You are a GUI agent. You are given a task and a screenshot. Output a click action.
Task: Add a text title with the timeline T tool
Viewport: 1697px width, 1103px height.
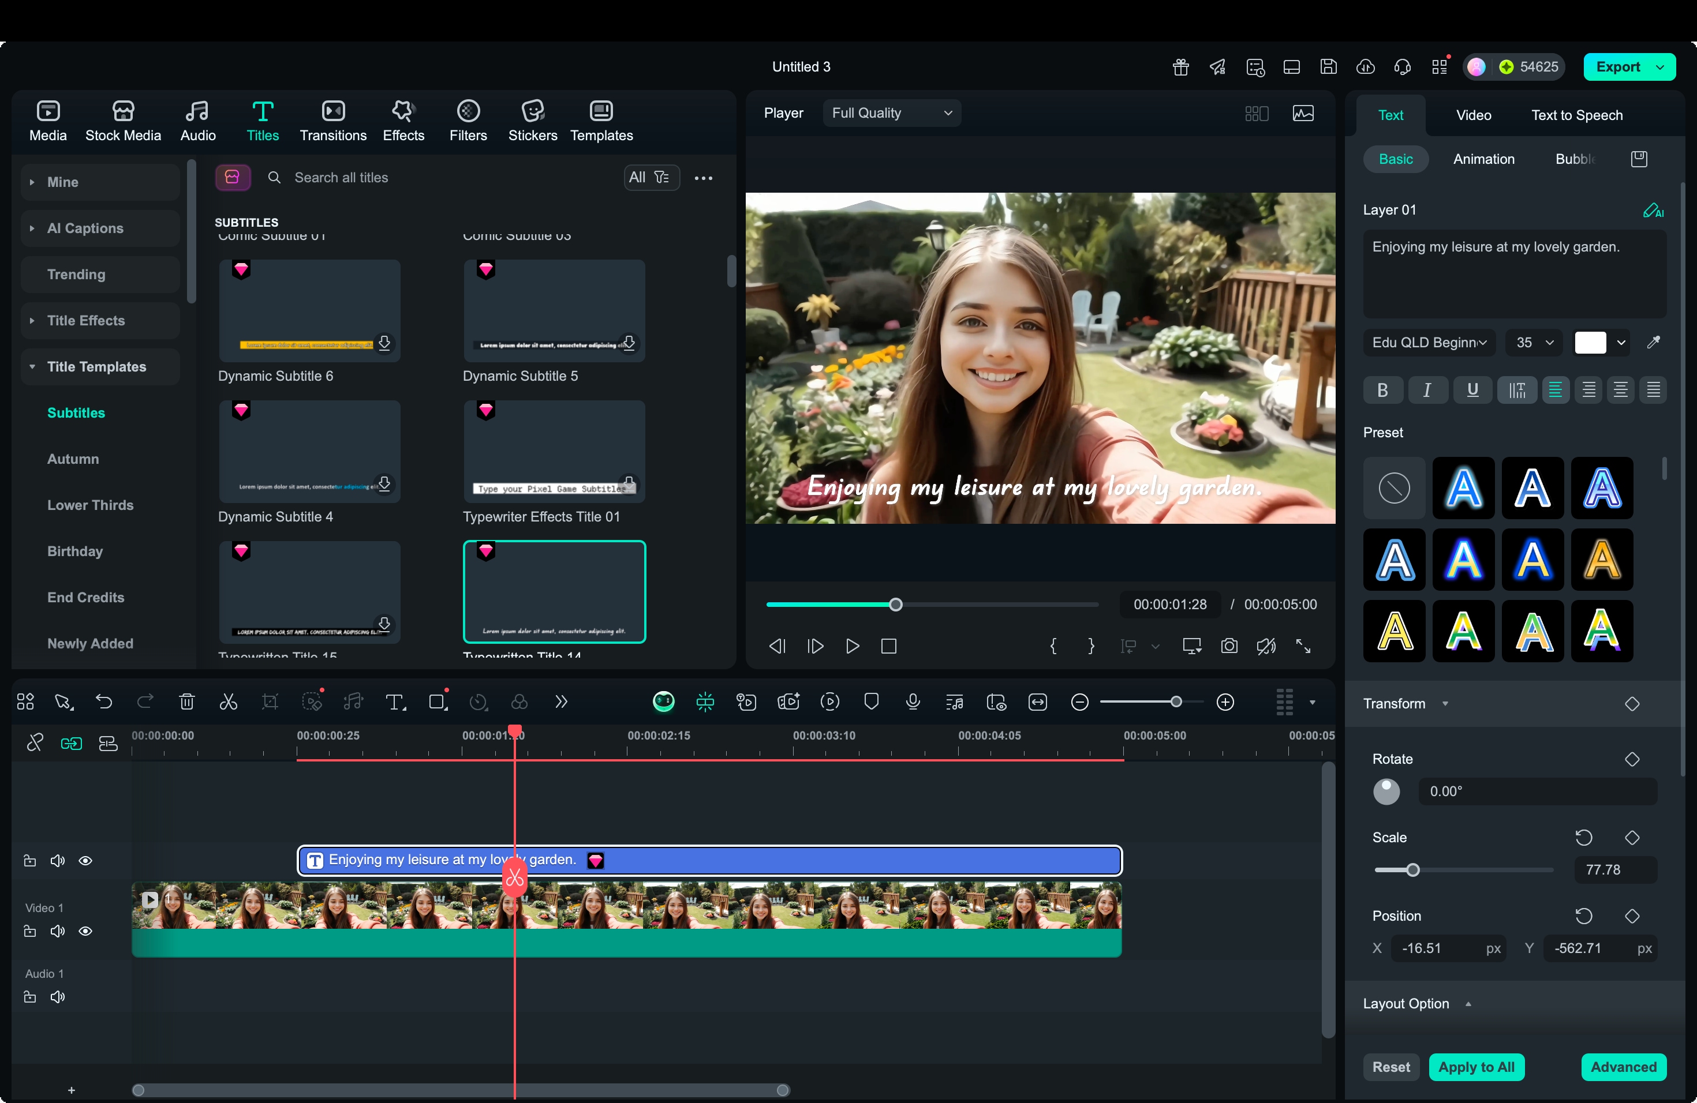(395, 702)
